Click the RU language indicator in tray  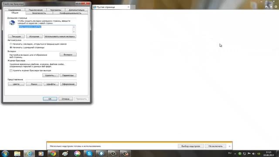[x=230, y=153]
